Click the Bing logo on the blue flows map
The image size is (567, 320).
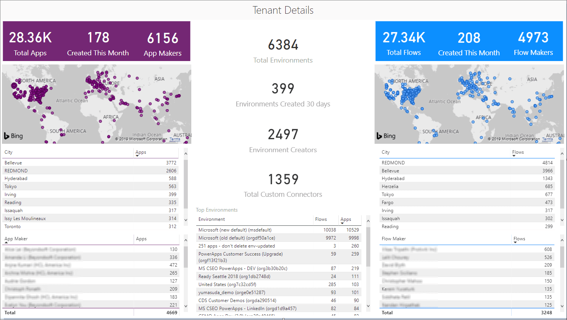386,136
